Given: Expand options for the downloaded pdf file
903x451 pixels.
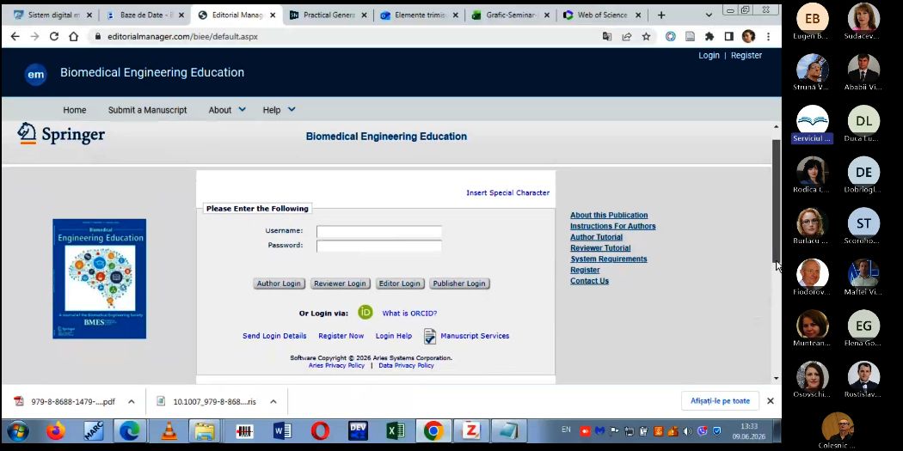Looking at the screenshot, I should 132,401.
